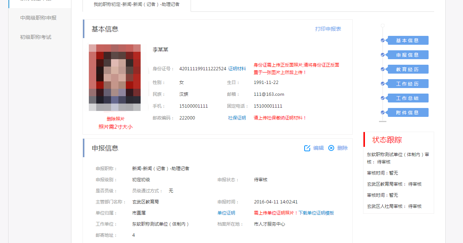463x243 pixels.
Task: Click the 单位证明 link
Action: [x=226, y=213]
